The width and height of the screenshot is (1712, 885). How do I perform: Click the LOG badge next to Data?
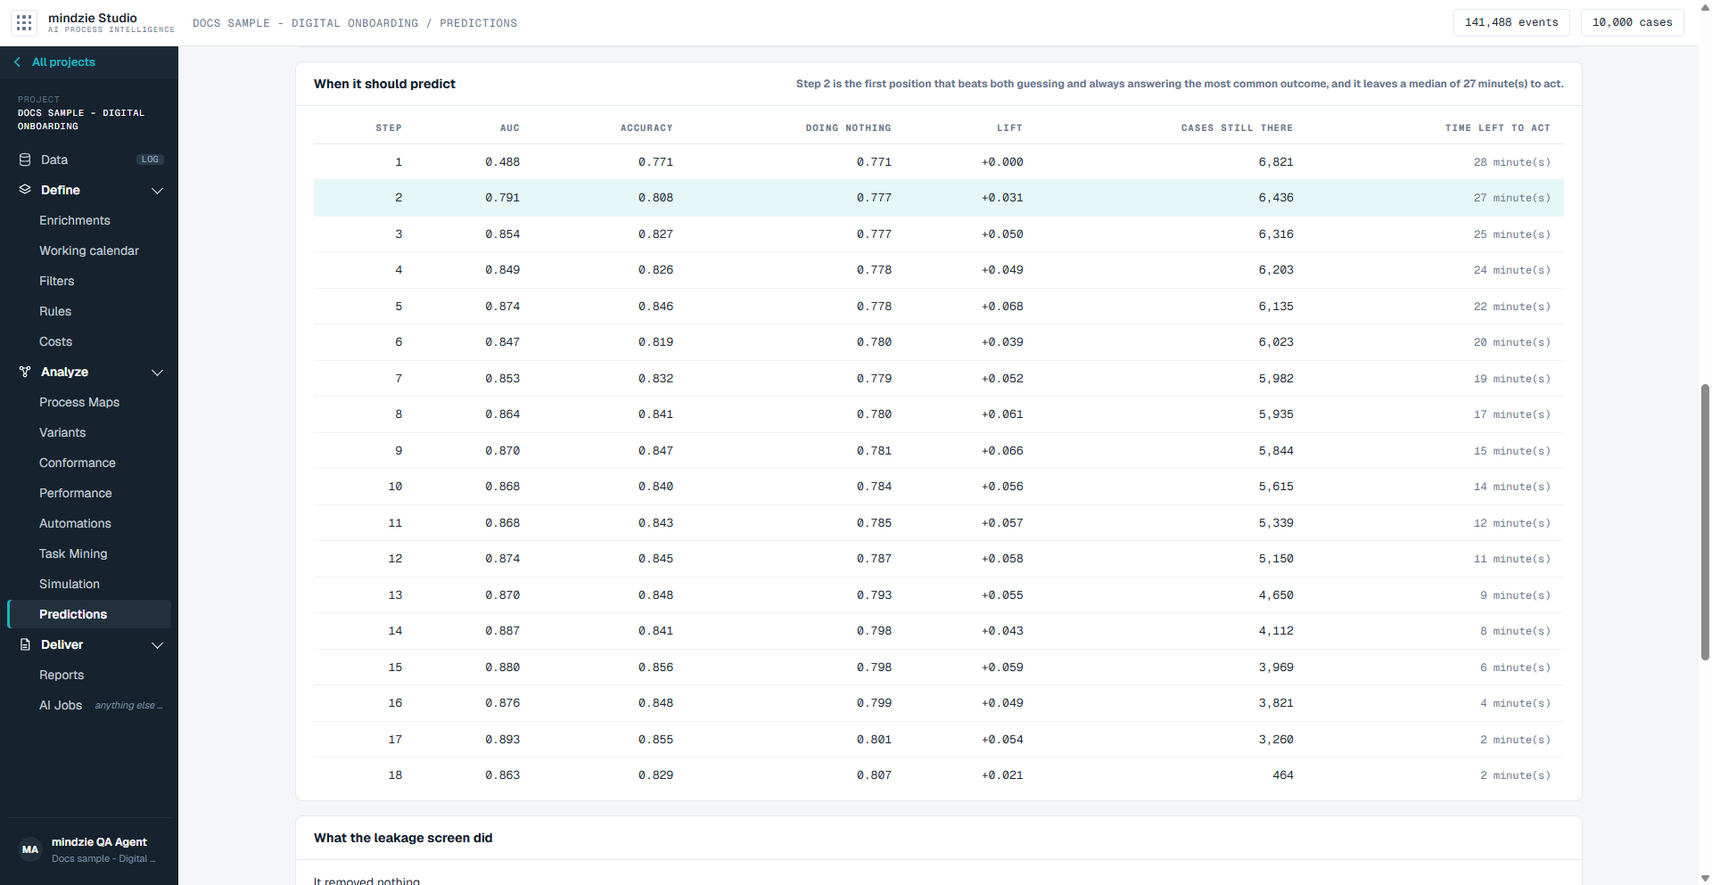click(x=150, y=160)
